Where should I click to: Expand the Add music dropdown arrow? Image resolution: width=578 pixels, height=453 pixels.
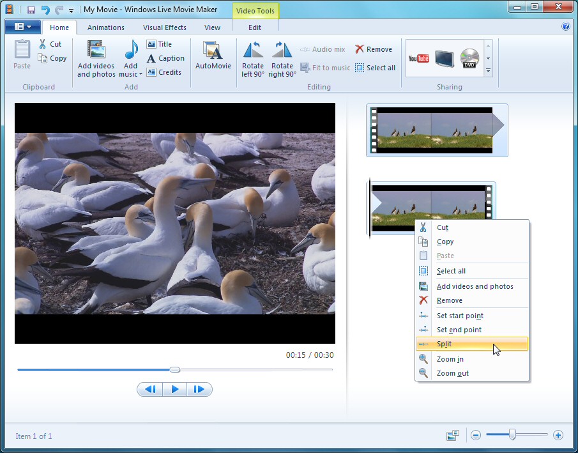tap(141, 75)
